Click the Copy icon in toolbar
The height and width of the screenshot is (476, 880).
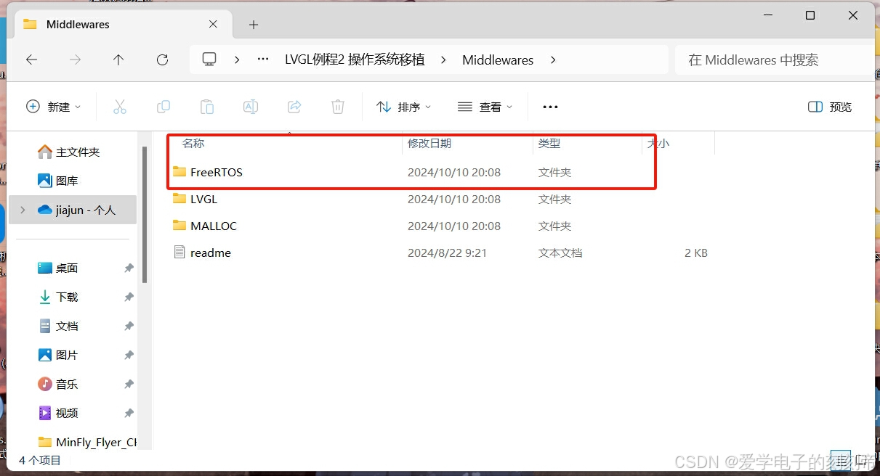[164, 107]
